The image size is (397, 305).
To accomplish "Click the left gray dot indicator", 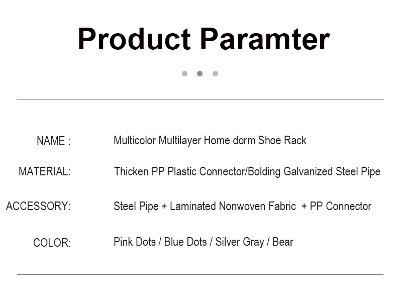I will [x=185, y=74].
